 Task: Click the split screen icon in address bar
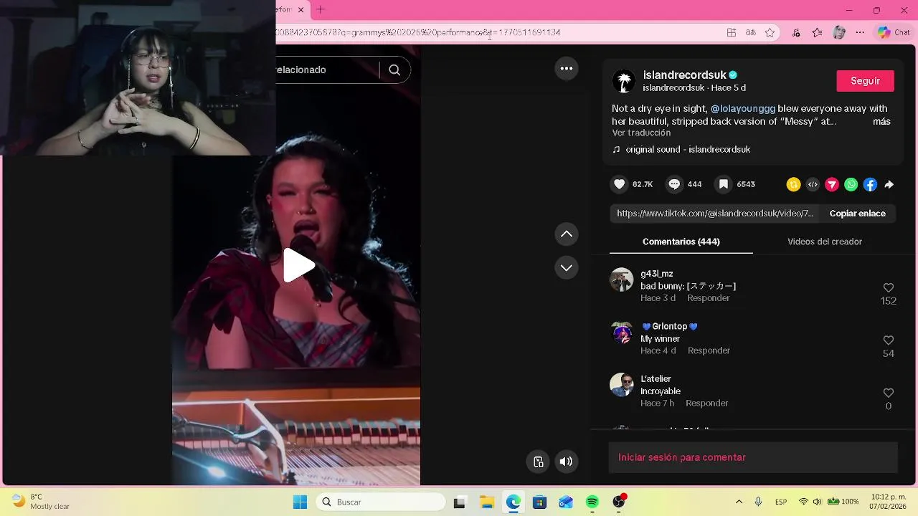(732, 32)
